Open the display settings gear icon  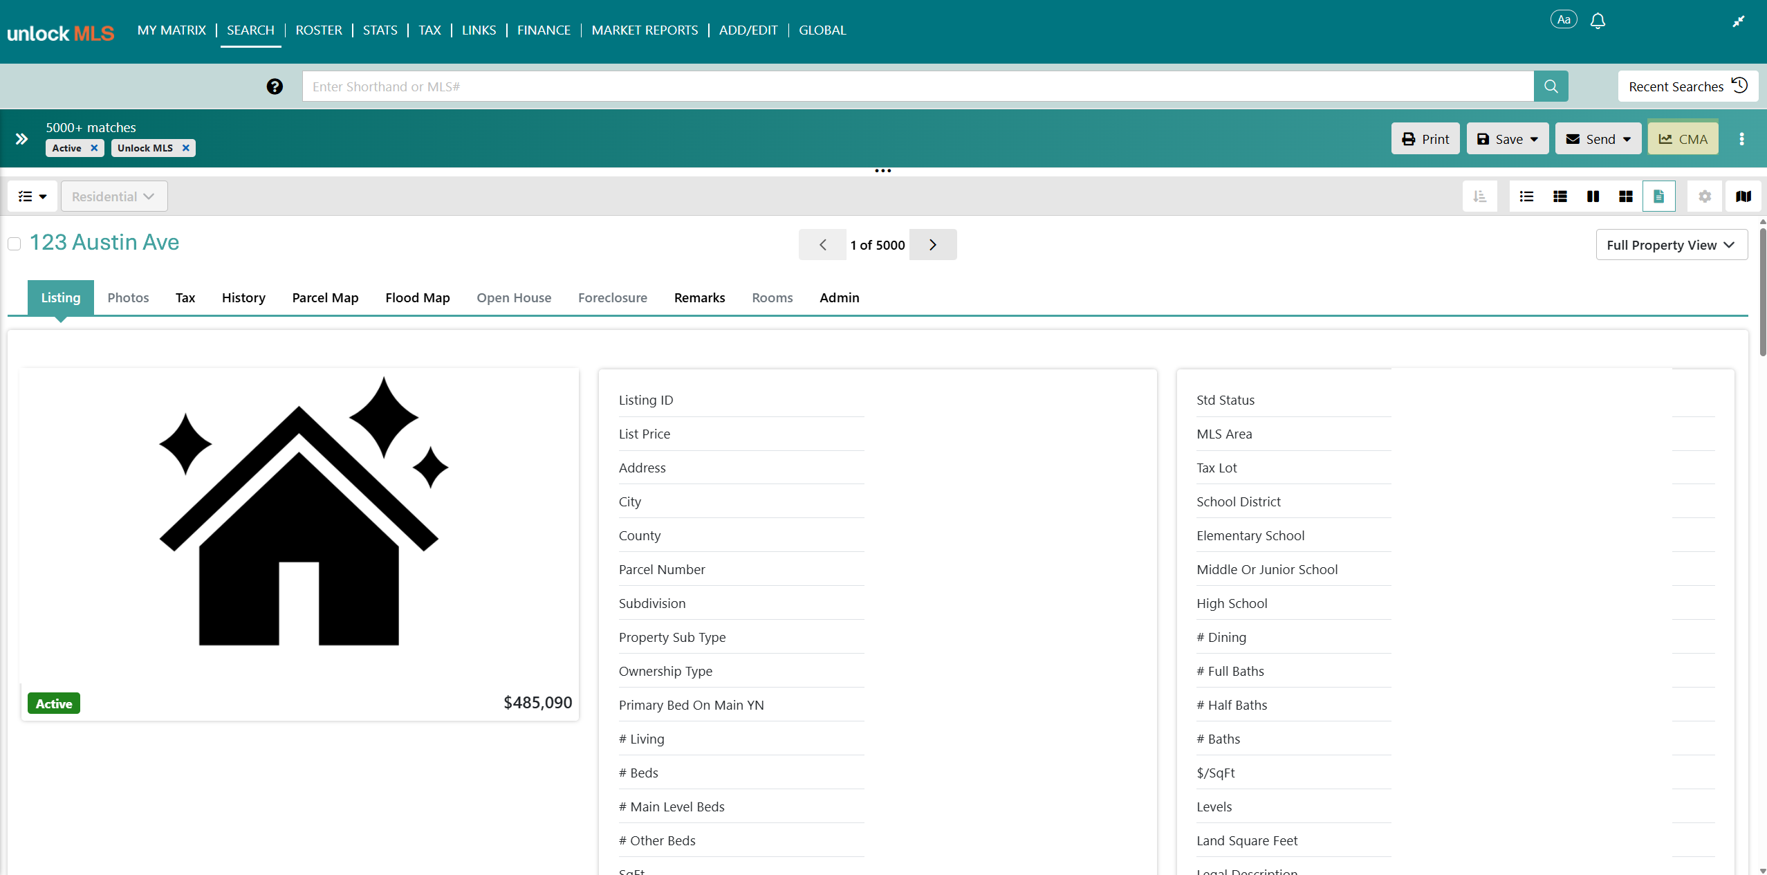pos(1705,196)
